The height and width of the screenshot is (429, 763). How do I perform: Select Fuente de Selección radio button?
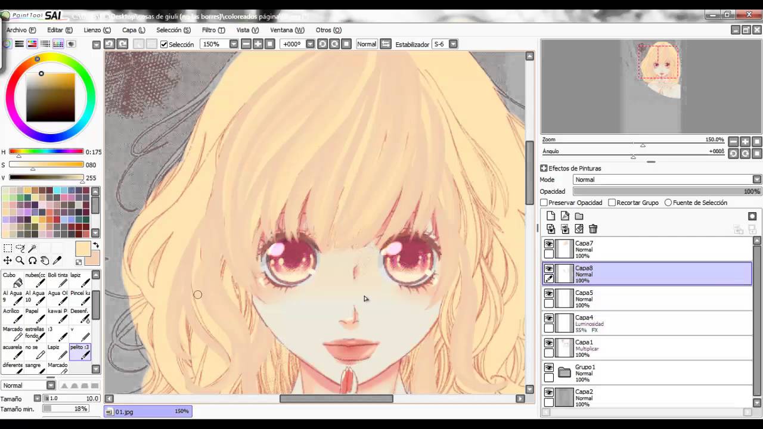pyautogui.click(x=668, y=203)
